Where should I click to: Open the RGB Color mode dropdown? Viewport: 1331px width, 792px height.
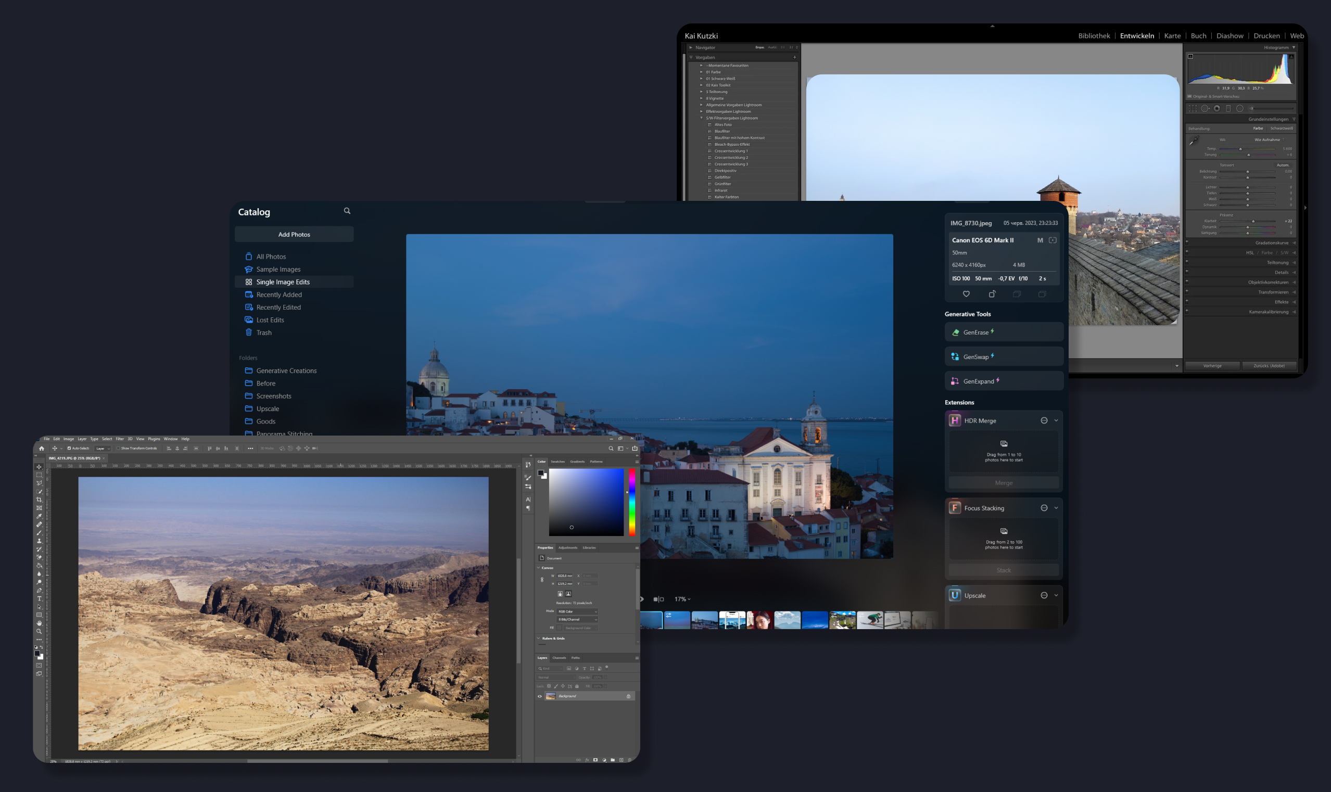coord(577,611)
